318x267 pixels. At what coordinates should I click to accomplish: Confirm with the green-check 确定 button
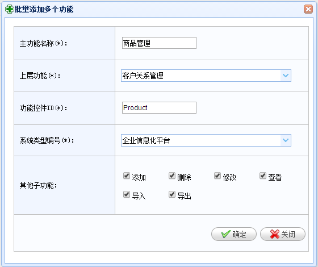(234, 234)
